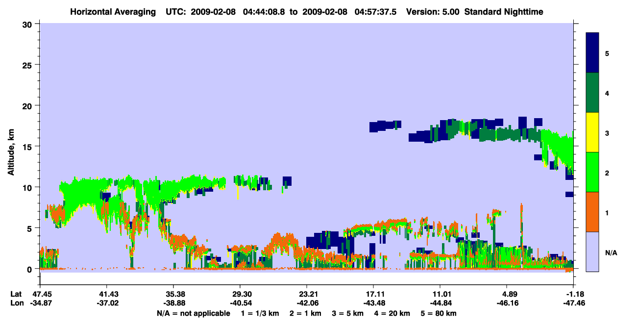
Task: Click the start time "04:44:08.8"
Action: tap(265, 11)
